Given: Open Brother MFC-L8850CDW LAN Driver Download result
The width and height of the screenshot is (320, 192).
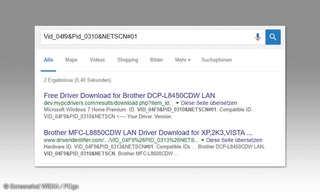Looking at the screenshot, I should (148, 133).
